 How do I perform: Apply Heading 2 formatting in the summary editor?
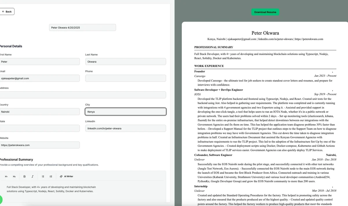click(x=14, y=176)
